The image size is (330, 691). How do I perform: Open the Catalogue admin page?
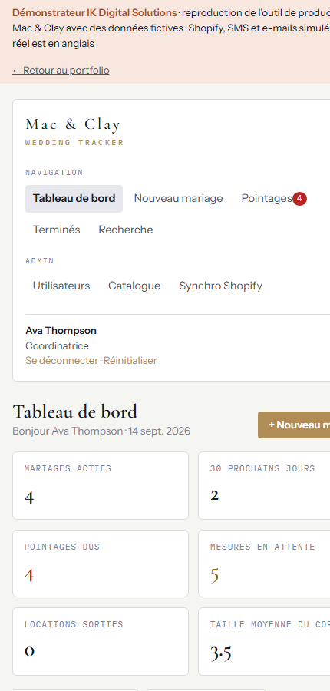click(x=134, y=286)
